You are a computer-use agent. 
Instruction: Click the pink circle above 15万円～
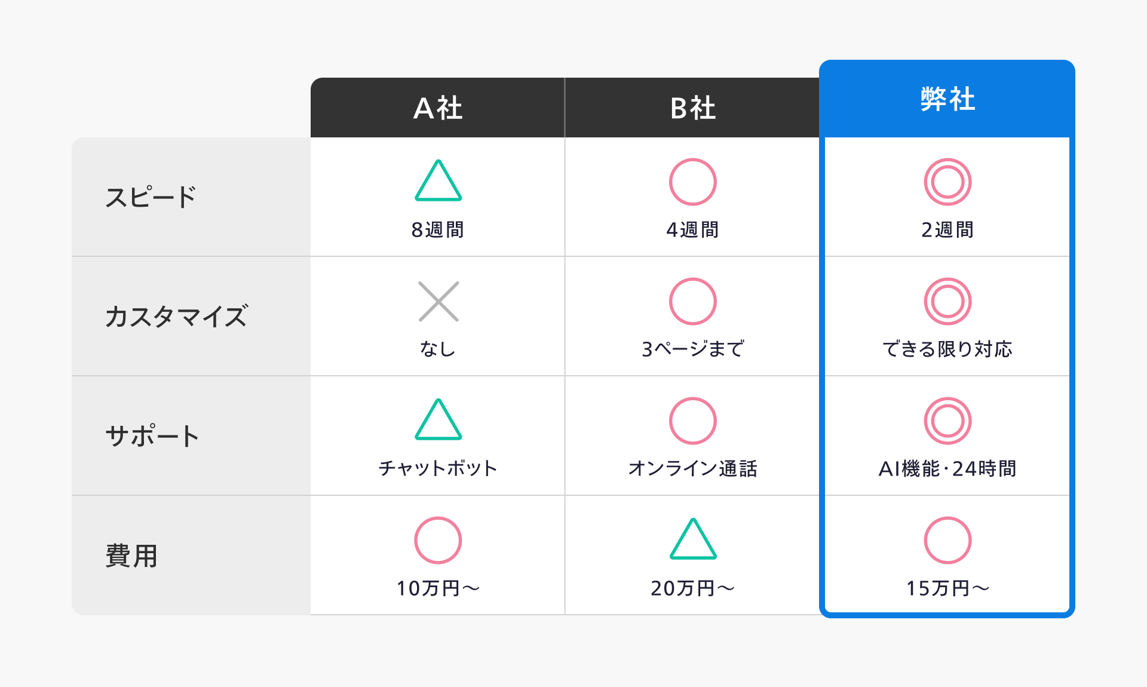click(x=947, y=540)
